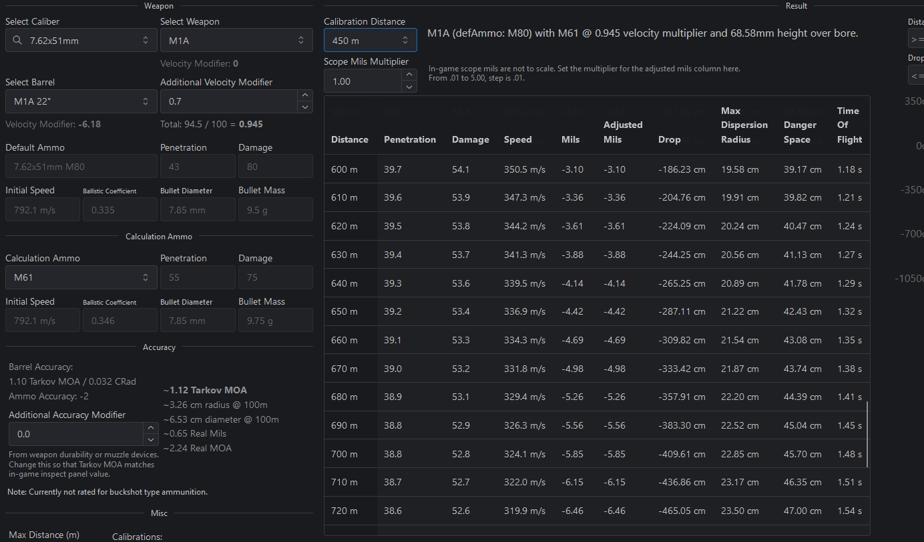Image resolution: width=924 pixels, height=542 pixels.
Task: Click the Drop column header
Action: click(670, 139)
